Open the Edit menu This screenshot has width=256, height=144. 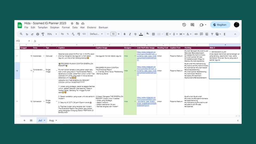click(x=33, y=27)
